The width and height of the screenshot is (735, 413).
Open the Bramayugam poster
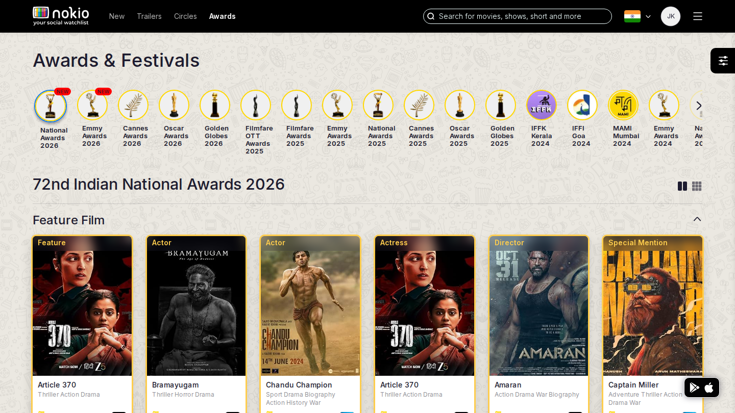click(x=197, y=306)
